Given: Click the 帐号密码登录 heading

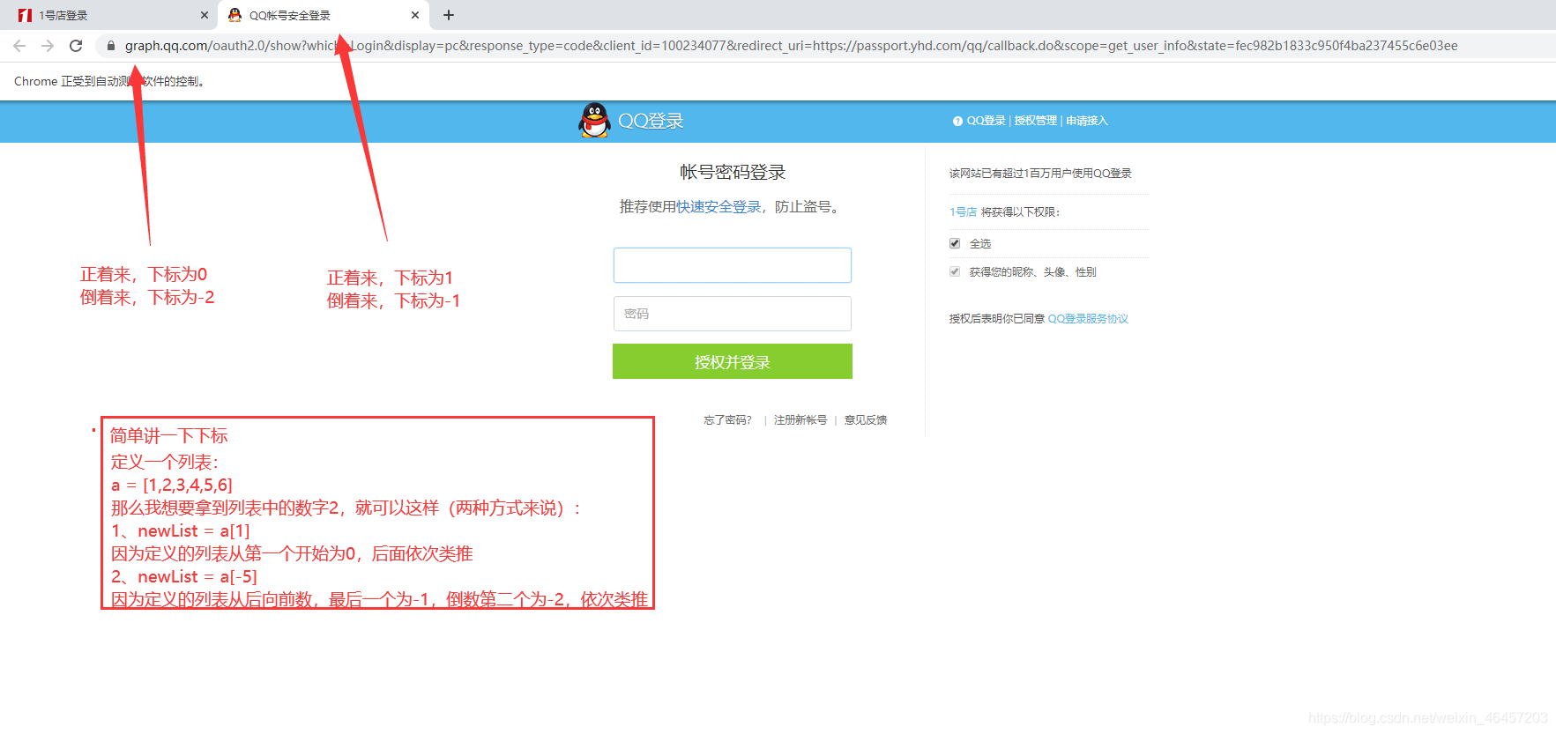Looking at the screenshot, I should tap(733, 172).
